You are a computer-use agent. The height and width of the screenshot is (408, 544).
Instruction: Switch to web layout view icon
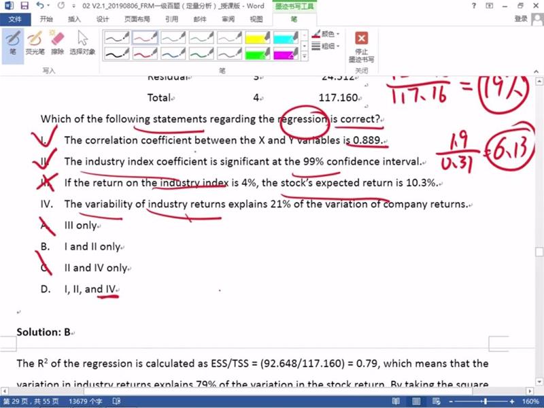[436, 401]
